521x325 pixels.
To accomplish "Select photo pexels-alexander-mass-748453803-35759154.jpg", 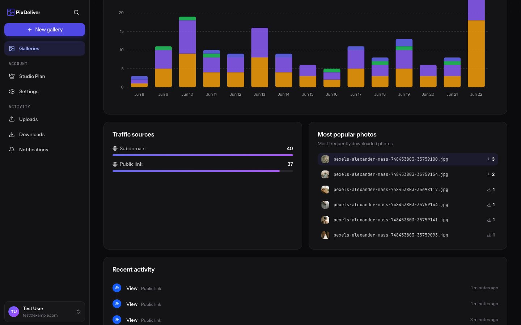I will pos(408,174).
